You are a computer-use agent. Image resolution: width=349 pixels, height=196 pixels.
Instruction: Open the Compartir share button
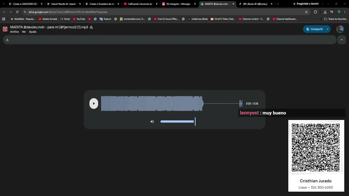point(315,29)
